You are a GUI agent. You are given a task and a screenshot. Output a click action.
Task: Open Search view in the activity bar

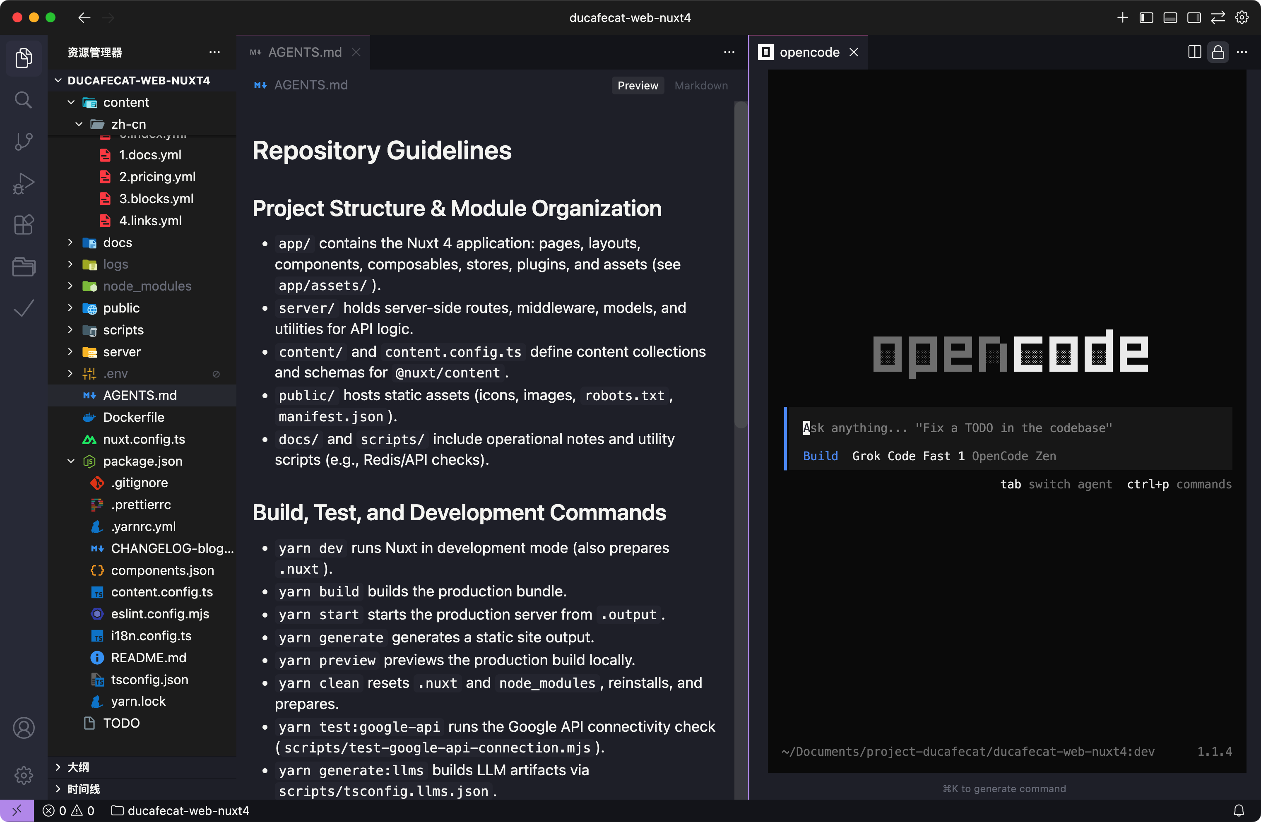pos(23,100)
